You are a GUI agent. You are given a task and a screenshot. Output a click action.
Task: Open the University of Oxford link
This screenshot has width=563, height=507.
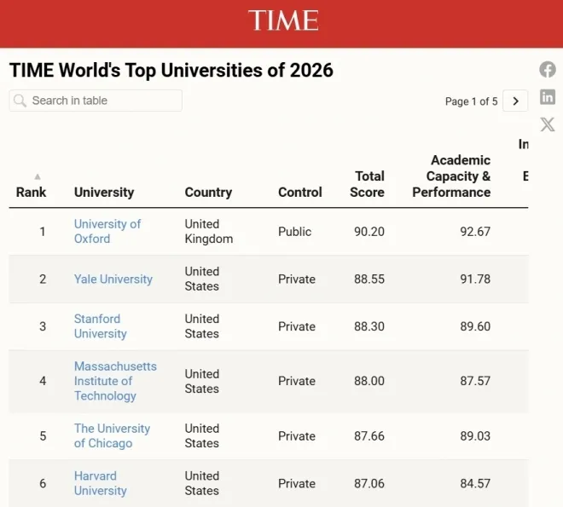pos(107,231)
